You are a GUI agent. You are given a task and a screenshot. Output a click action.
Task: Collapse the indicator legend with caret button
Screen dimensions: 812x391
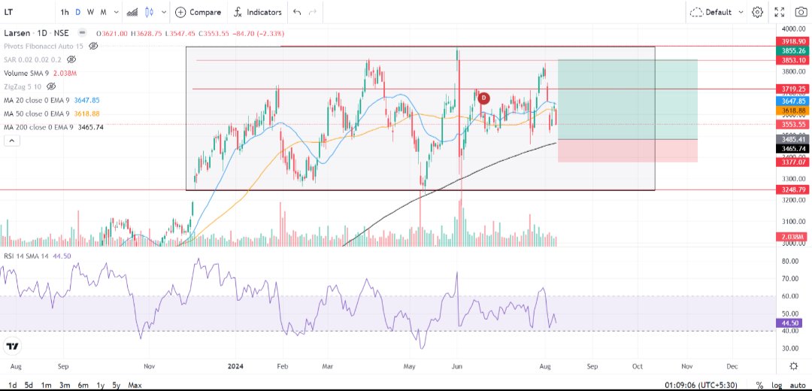11,141
